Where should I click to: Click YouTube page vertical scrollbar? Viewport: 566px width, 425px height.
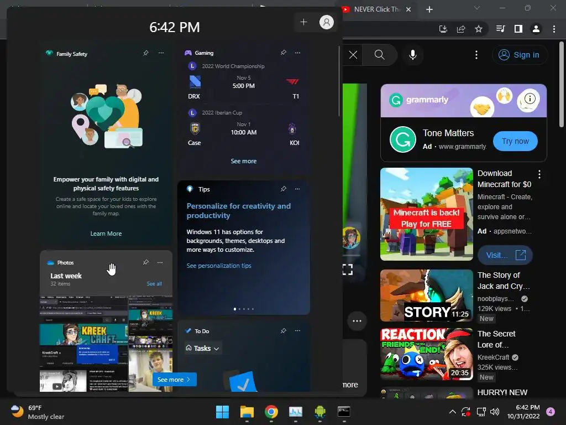pos(562,85)
